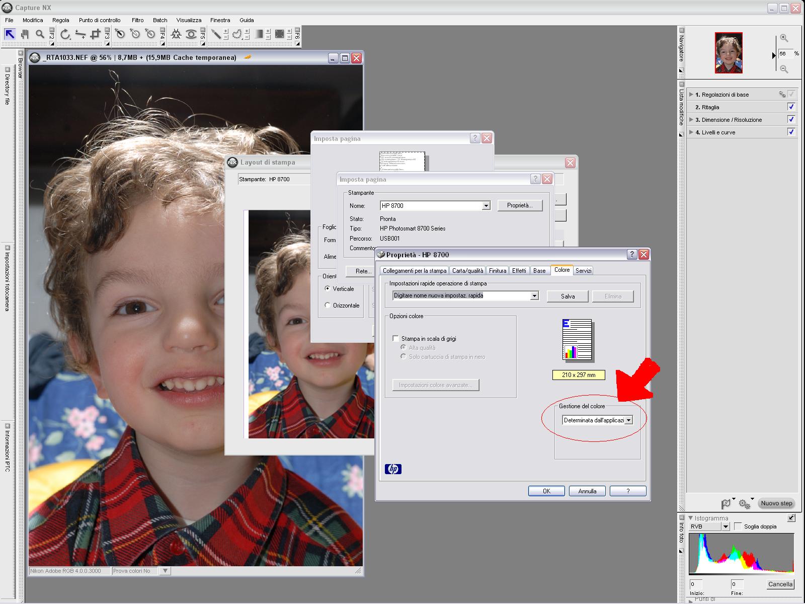The width and height of the screenshot is (805, 604).
Task: Click Annulla in Proprietà dialog
Action: tap(587, 491)
